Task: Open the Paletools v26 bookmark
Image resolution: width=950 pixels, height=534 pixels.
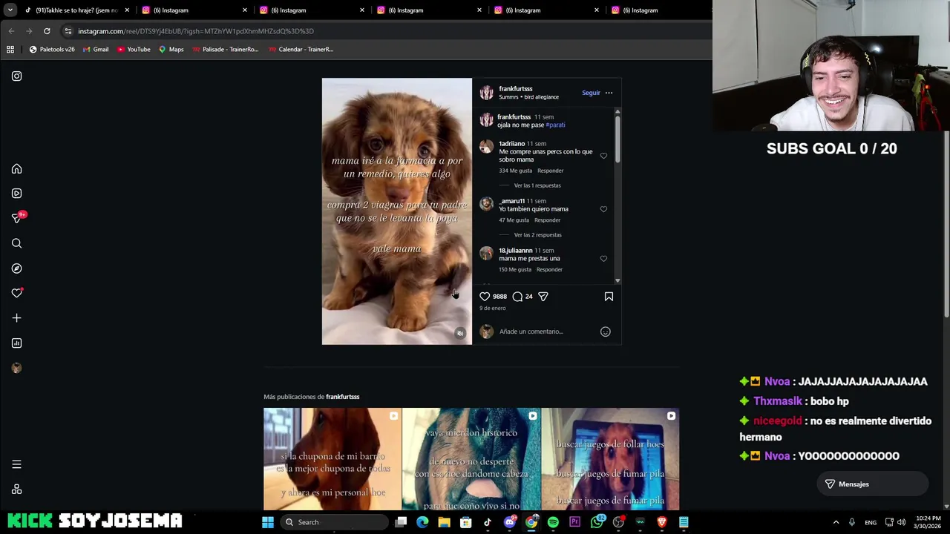Action: [52, 50]
